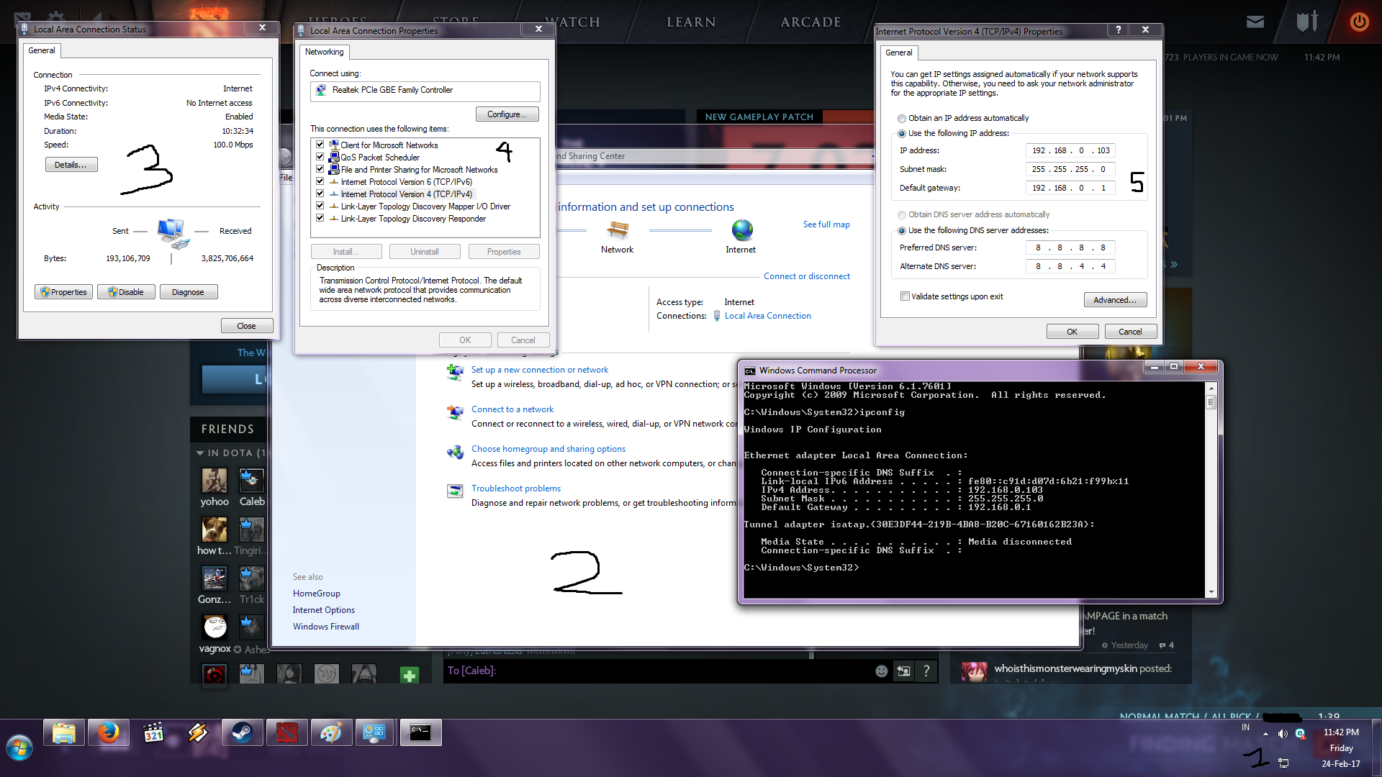
Task: Collapse the IN DOTA friends group
Action: [200, 453]
